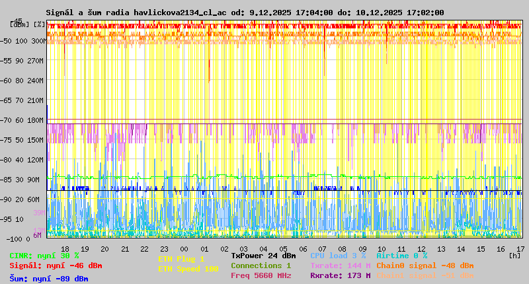This screenshot has height=284, width=529.
Task: Select the orange 'Chain0 signal' legend entry
Action: point(425,266)
